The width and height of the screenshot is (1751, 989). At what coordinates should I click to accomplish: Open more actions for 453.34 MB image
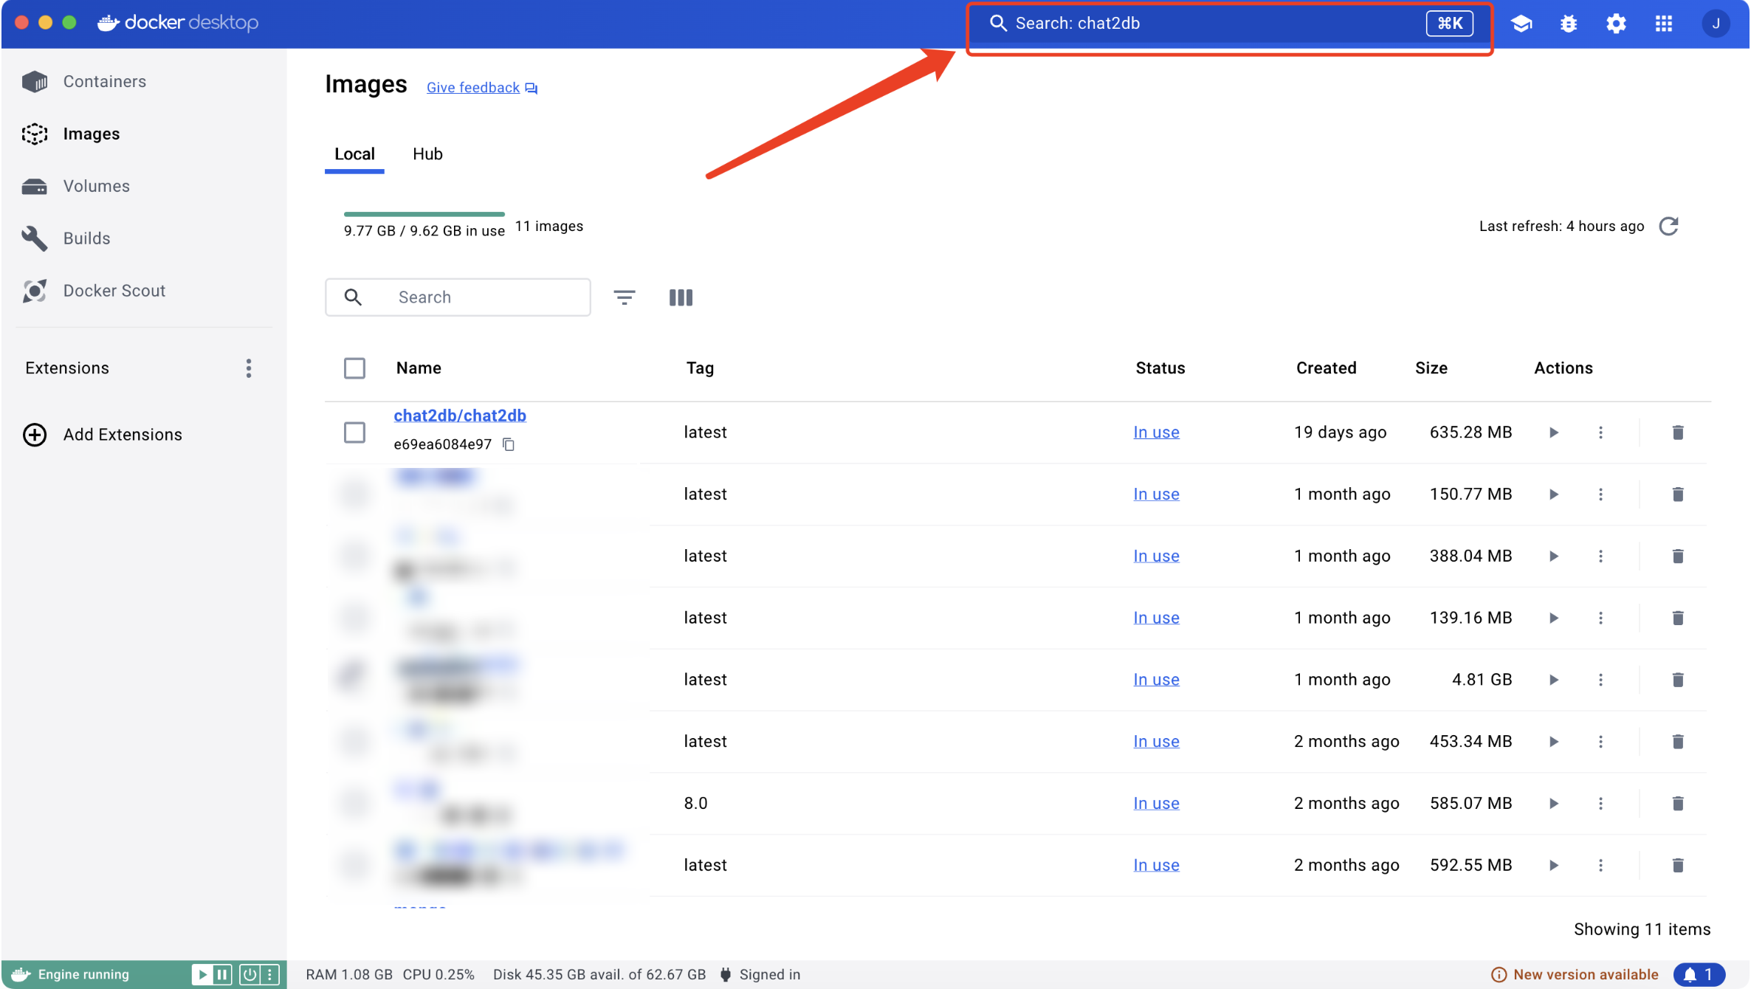click(x=1600, y=742)
